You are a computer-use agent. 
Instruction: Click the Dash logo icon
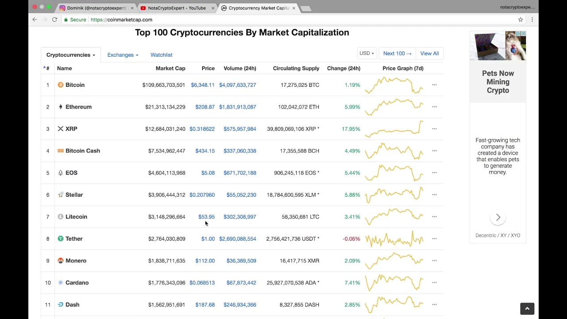[61, 304]
